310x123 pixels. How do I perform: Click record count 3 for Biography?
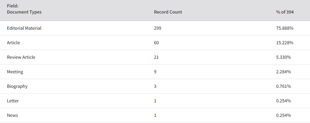pos(155,86)
